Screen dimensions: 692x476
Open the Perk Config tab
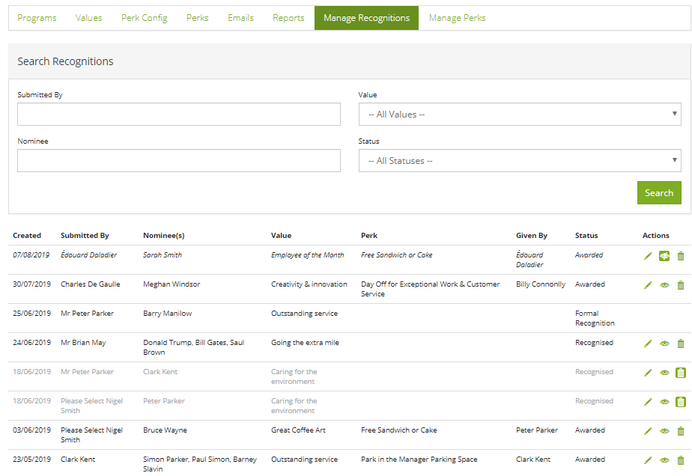click(145, 18)
